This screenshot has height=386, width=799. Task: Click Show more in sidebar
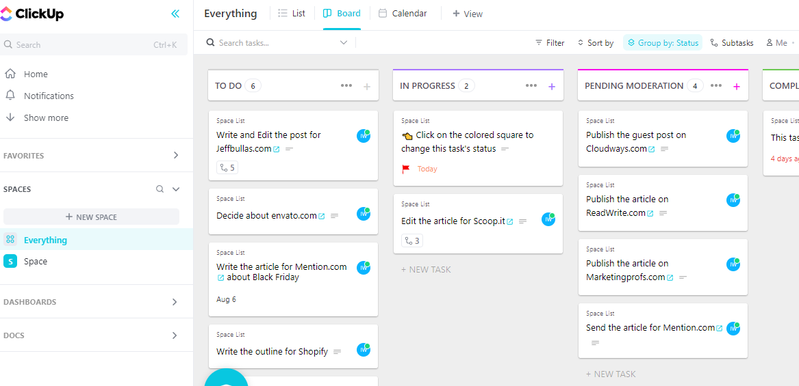[46, 118]
